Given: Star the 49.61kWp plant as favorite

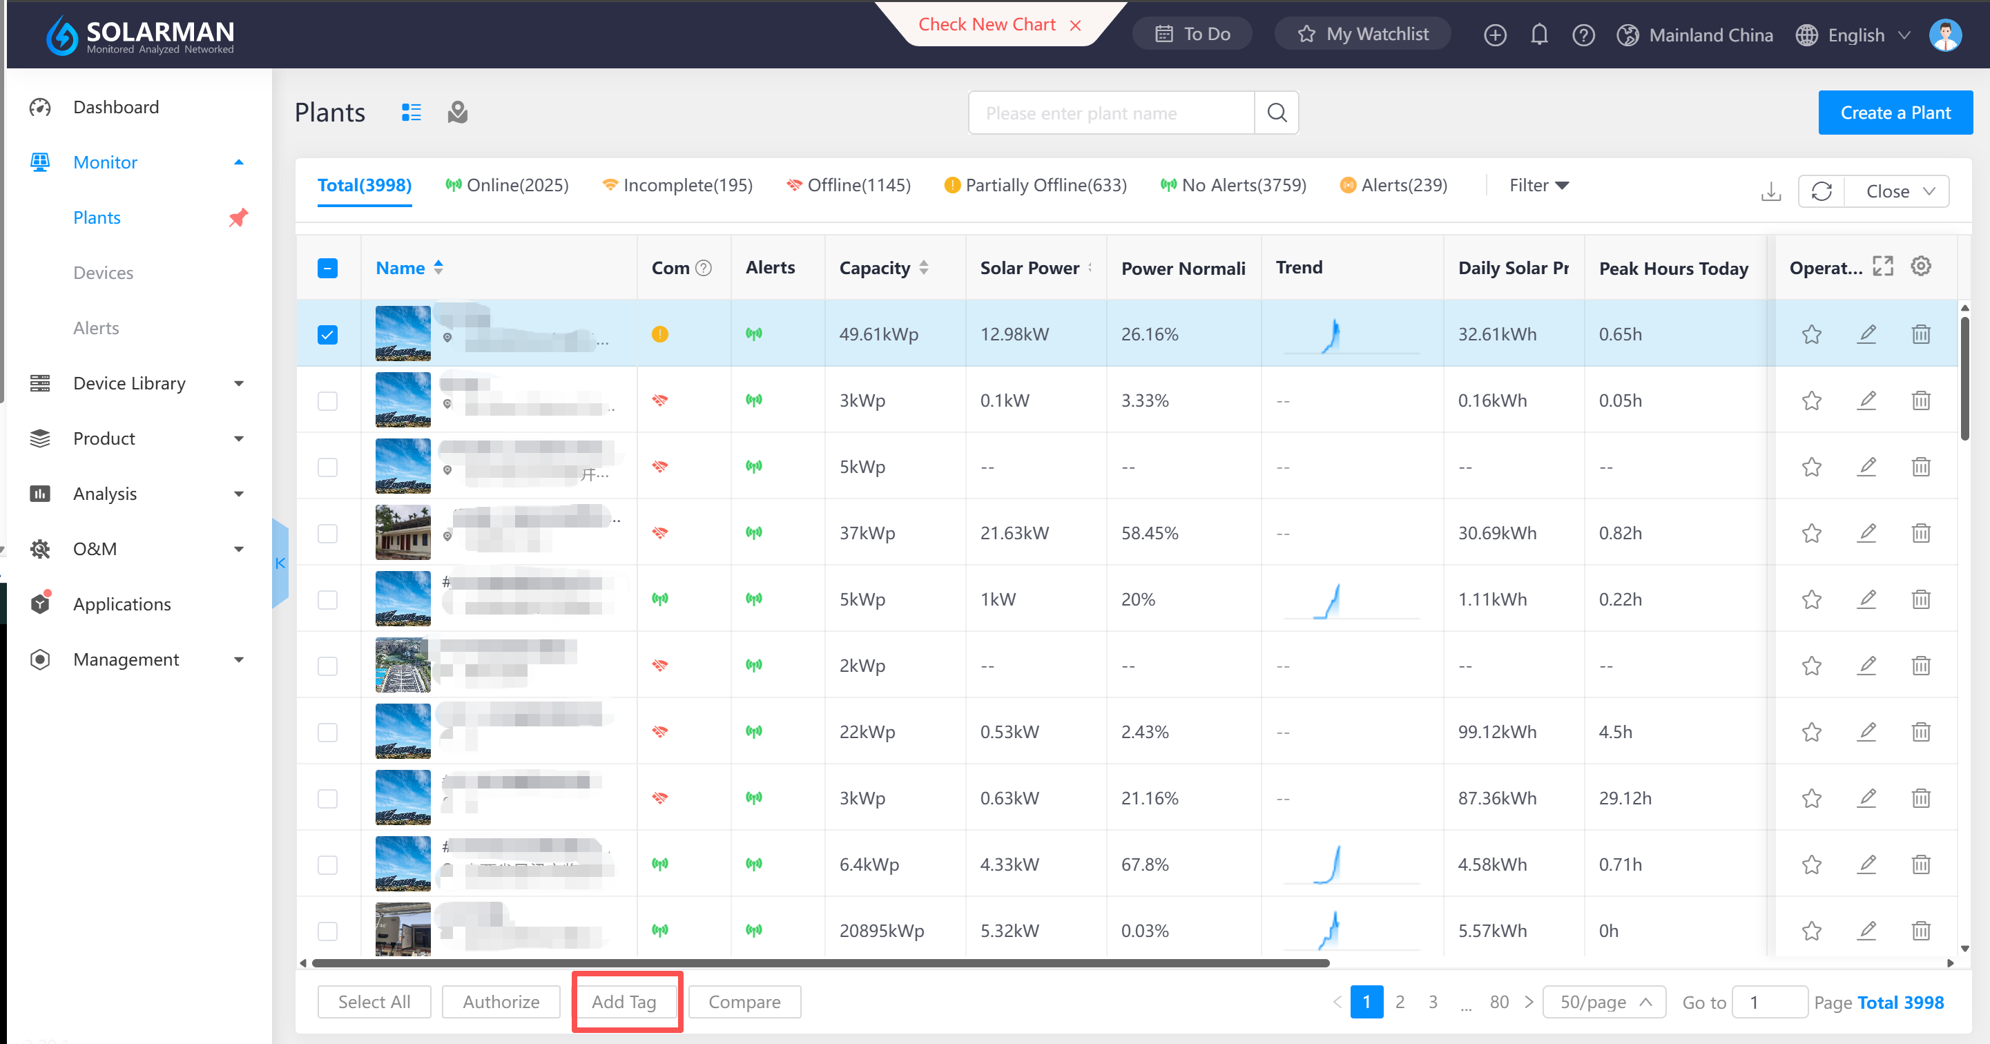Looking at the screenshot, I should (1812, 335).
